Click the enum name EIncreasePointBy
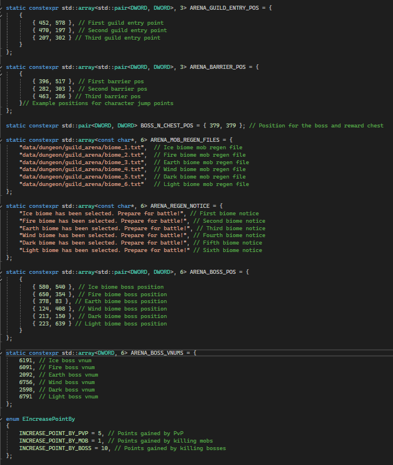393x465 pixels. [x=49, y=419]
